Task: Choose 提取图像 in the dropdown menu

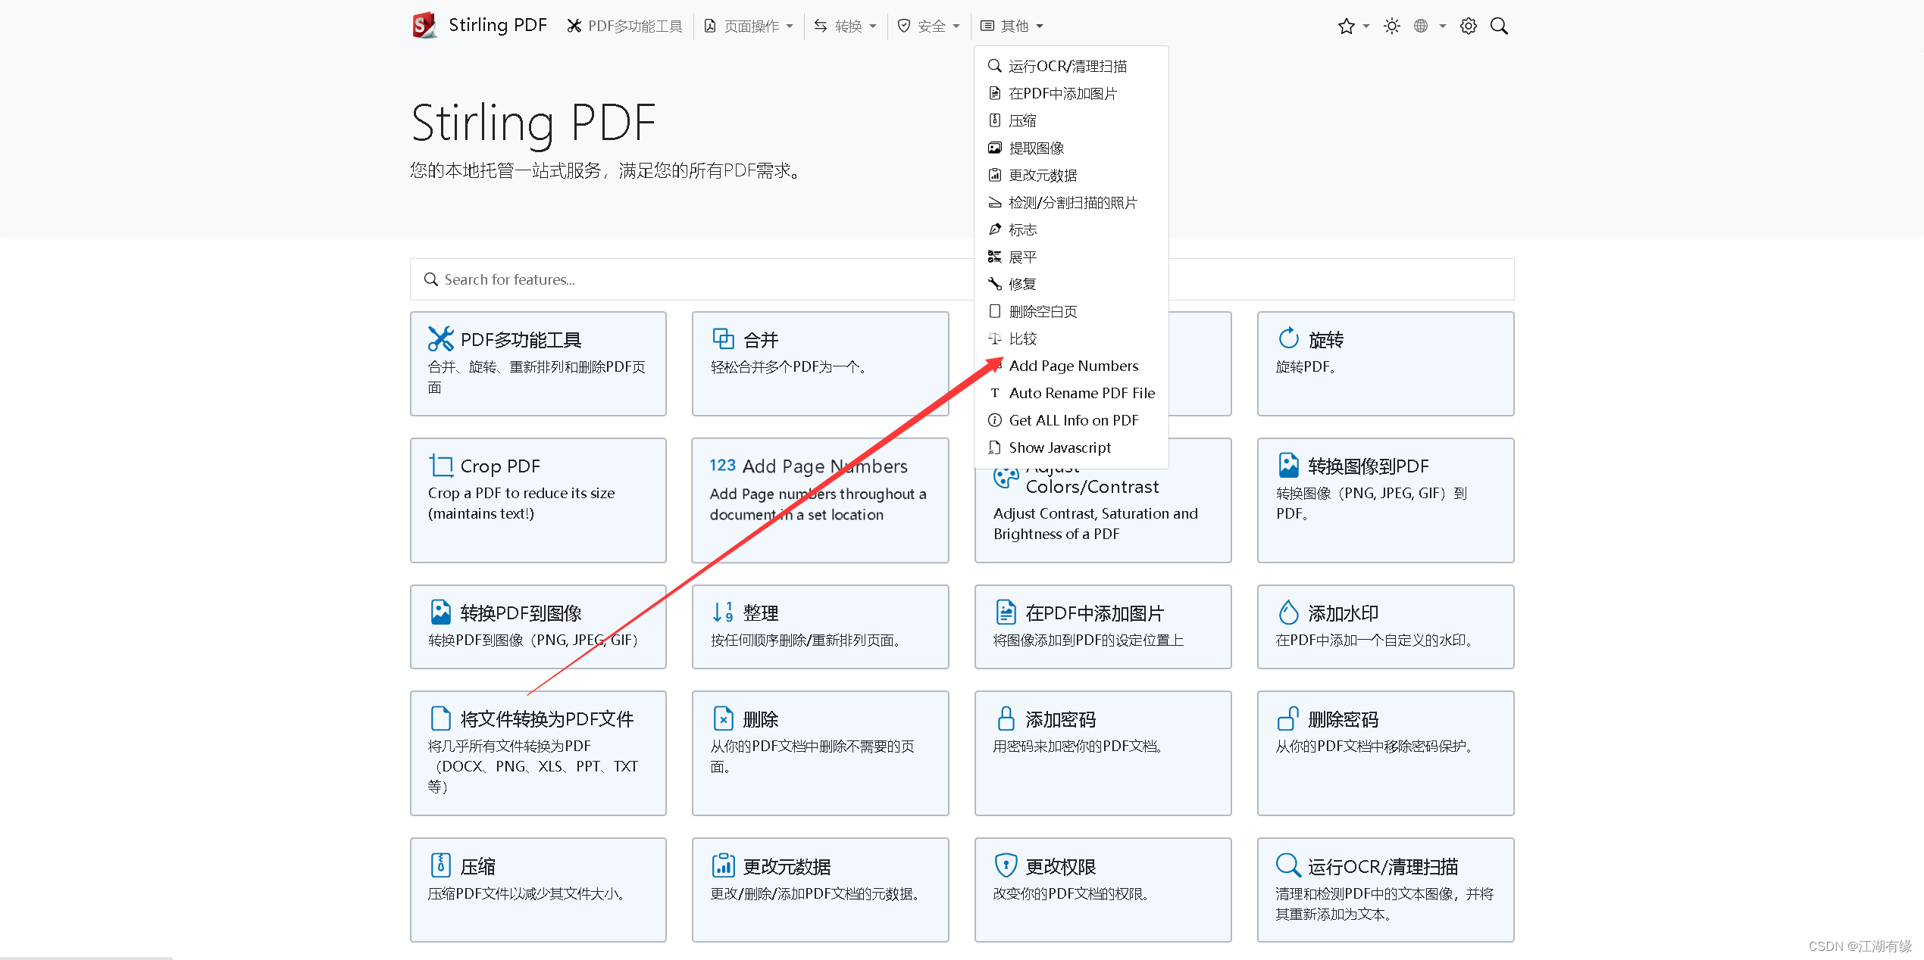Action: [x=1071, y=148]
